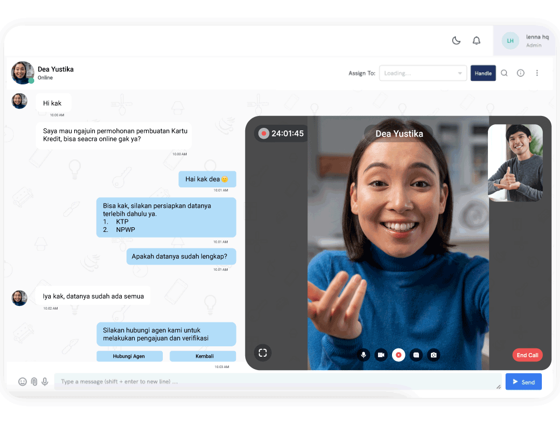Select the Hubungi Agen quick reply
The width and height of the screenshot is (560, 425).
point(129,356)
